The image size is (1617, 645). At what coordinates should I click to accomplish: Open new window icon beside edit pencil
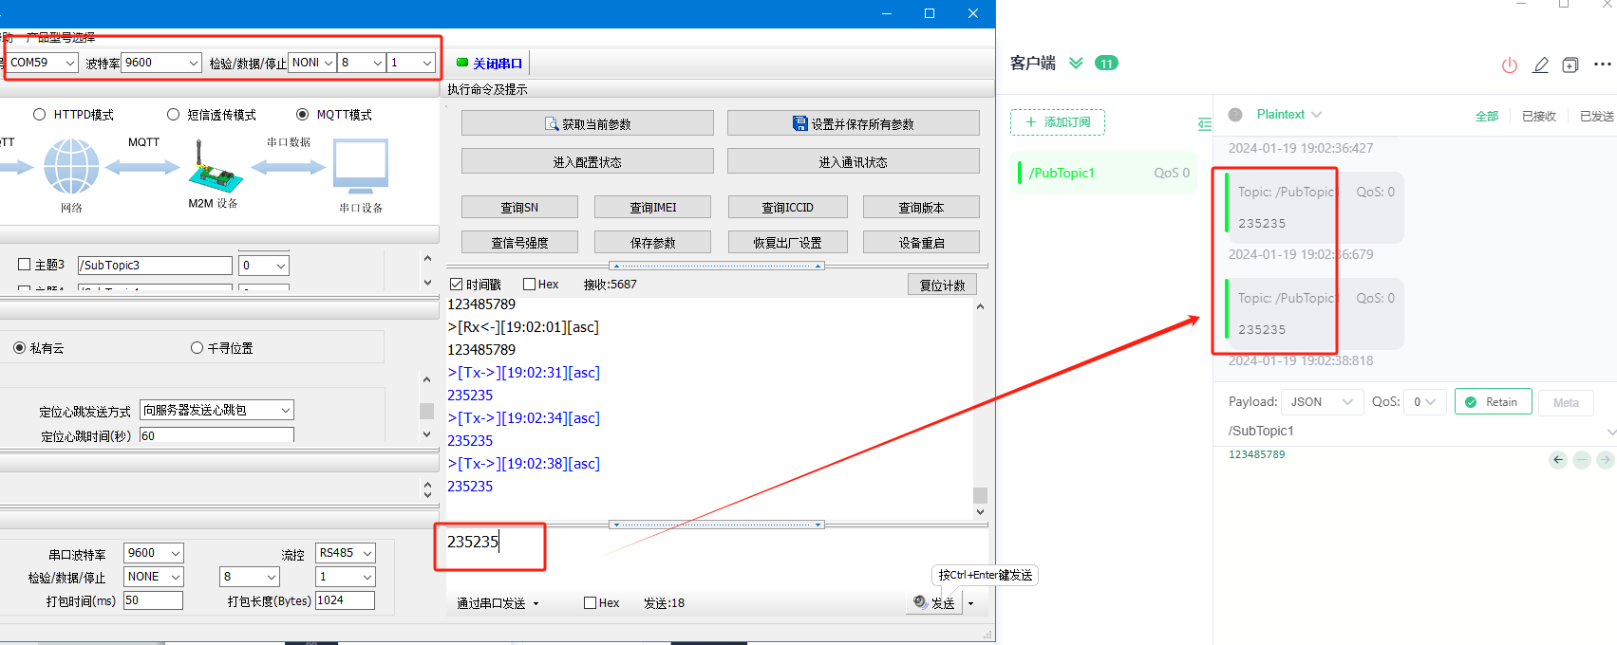pyautogui.click(x=1570, y=64)
